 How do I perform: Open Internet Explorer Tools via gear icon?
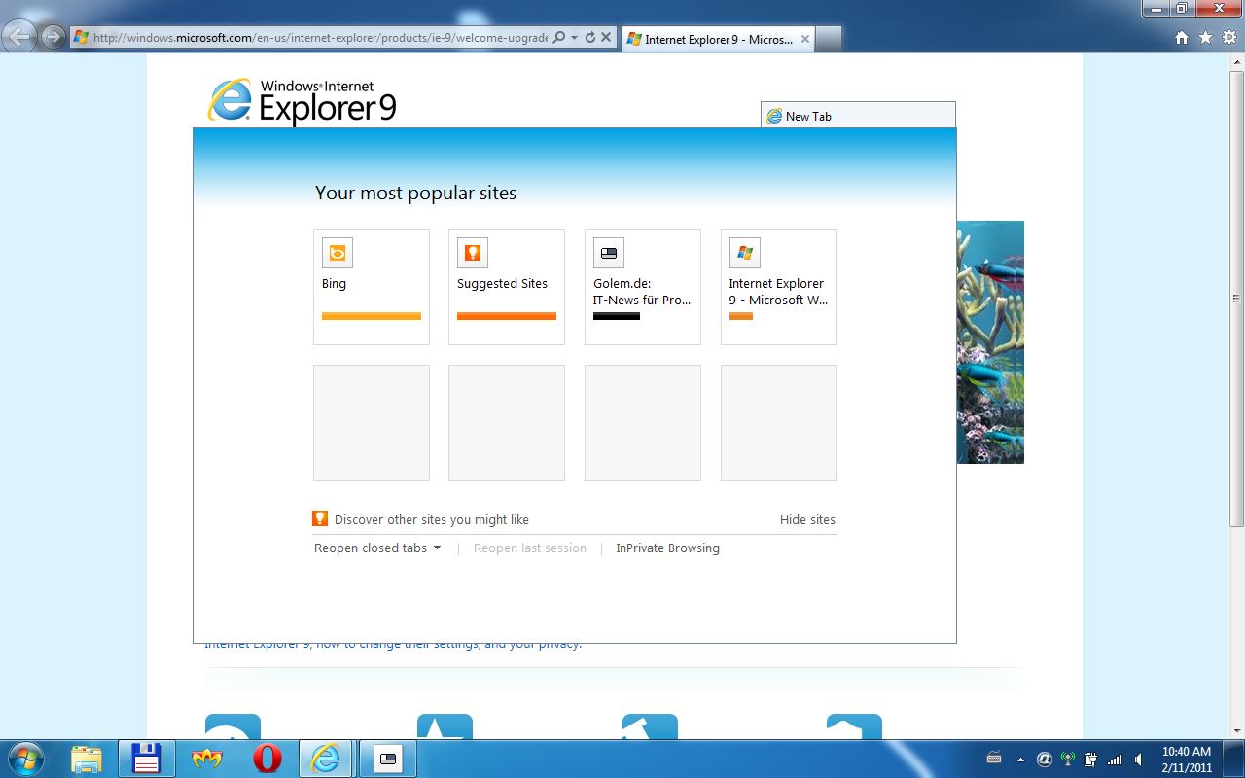(x=1227, y=36)
